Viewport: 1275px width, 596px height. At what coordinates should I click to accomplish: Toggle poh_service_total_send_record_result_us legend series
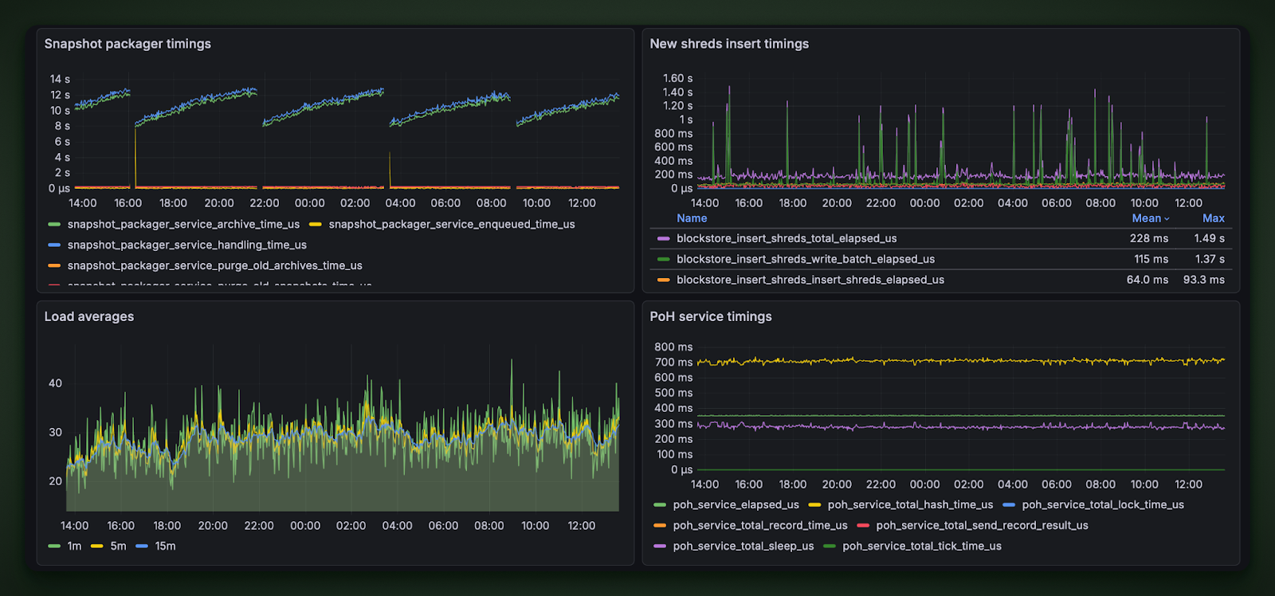tap(982, 525)
